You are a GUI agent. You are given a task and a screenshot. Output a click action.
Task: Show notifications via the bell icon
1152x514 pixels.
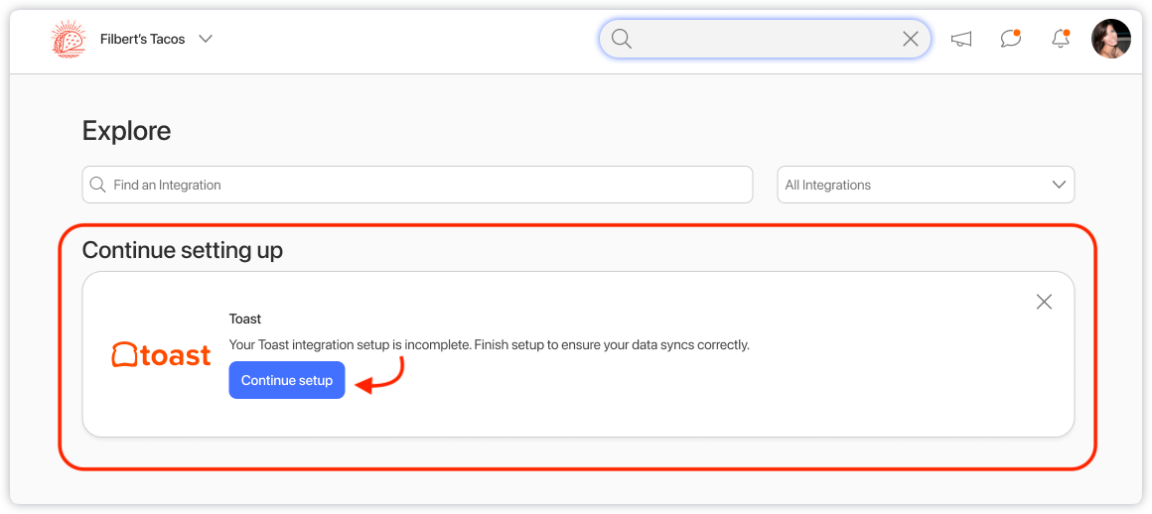tap(1061, 40)
